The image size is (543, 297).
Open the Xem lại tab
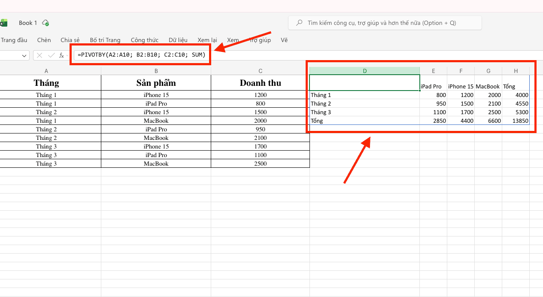pyautogui.click(x=207, y=40)
